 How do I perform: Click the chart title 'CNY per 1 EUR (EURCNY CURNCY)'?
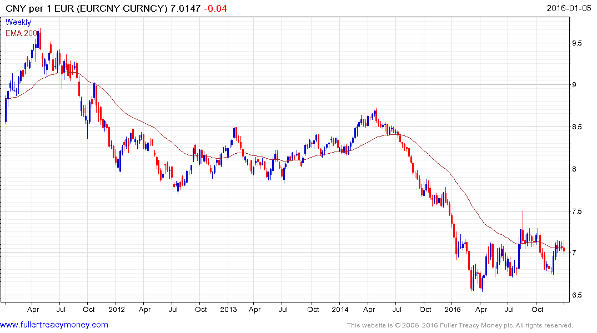click(x=87, y=8)
